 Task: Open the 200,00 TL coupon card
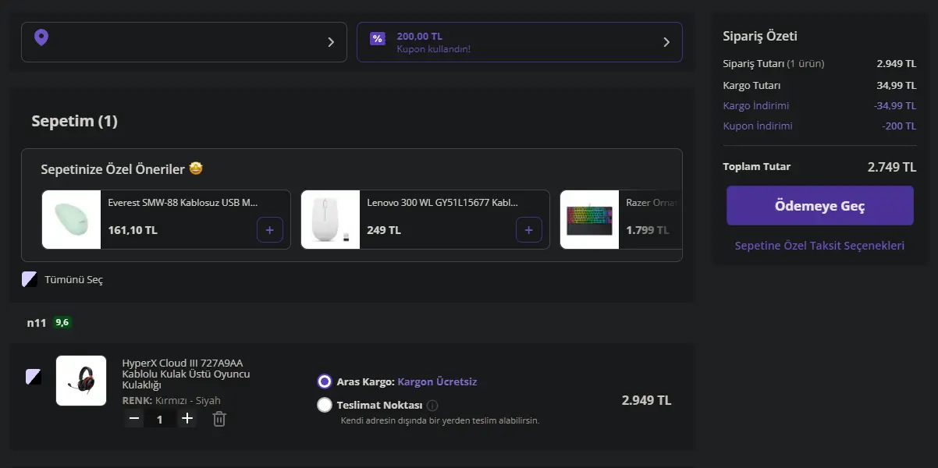click(520, 42)
